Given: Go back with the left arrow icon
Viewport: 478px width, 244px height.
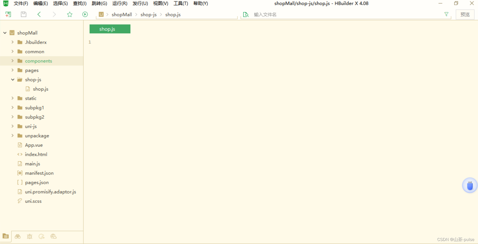Looking at the screenshot, I should pyautogui.click(x=39, y=14).
